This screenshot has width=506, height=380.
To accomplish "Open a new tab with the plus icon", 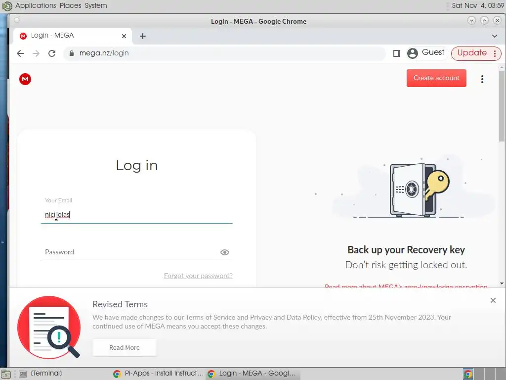I will pos(143,36).
